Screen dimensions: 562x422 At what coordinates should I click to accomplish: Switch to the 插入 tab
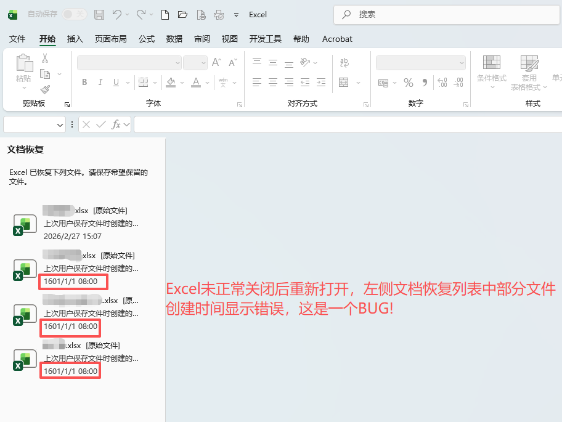click(x=75, y=39)
